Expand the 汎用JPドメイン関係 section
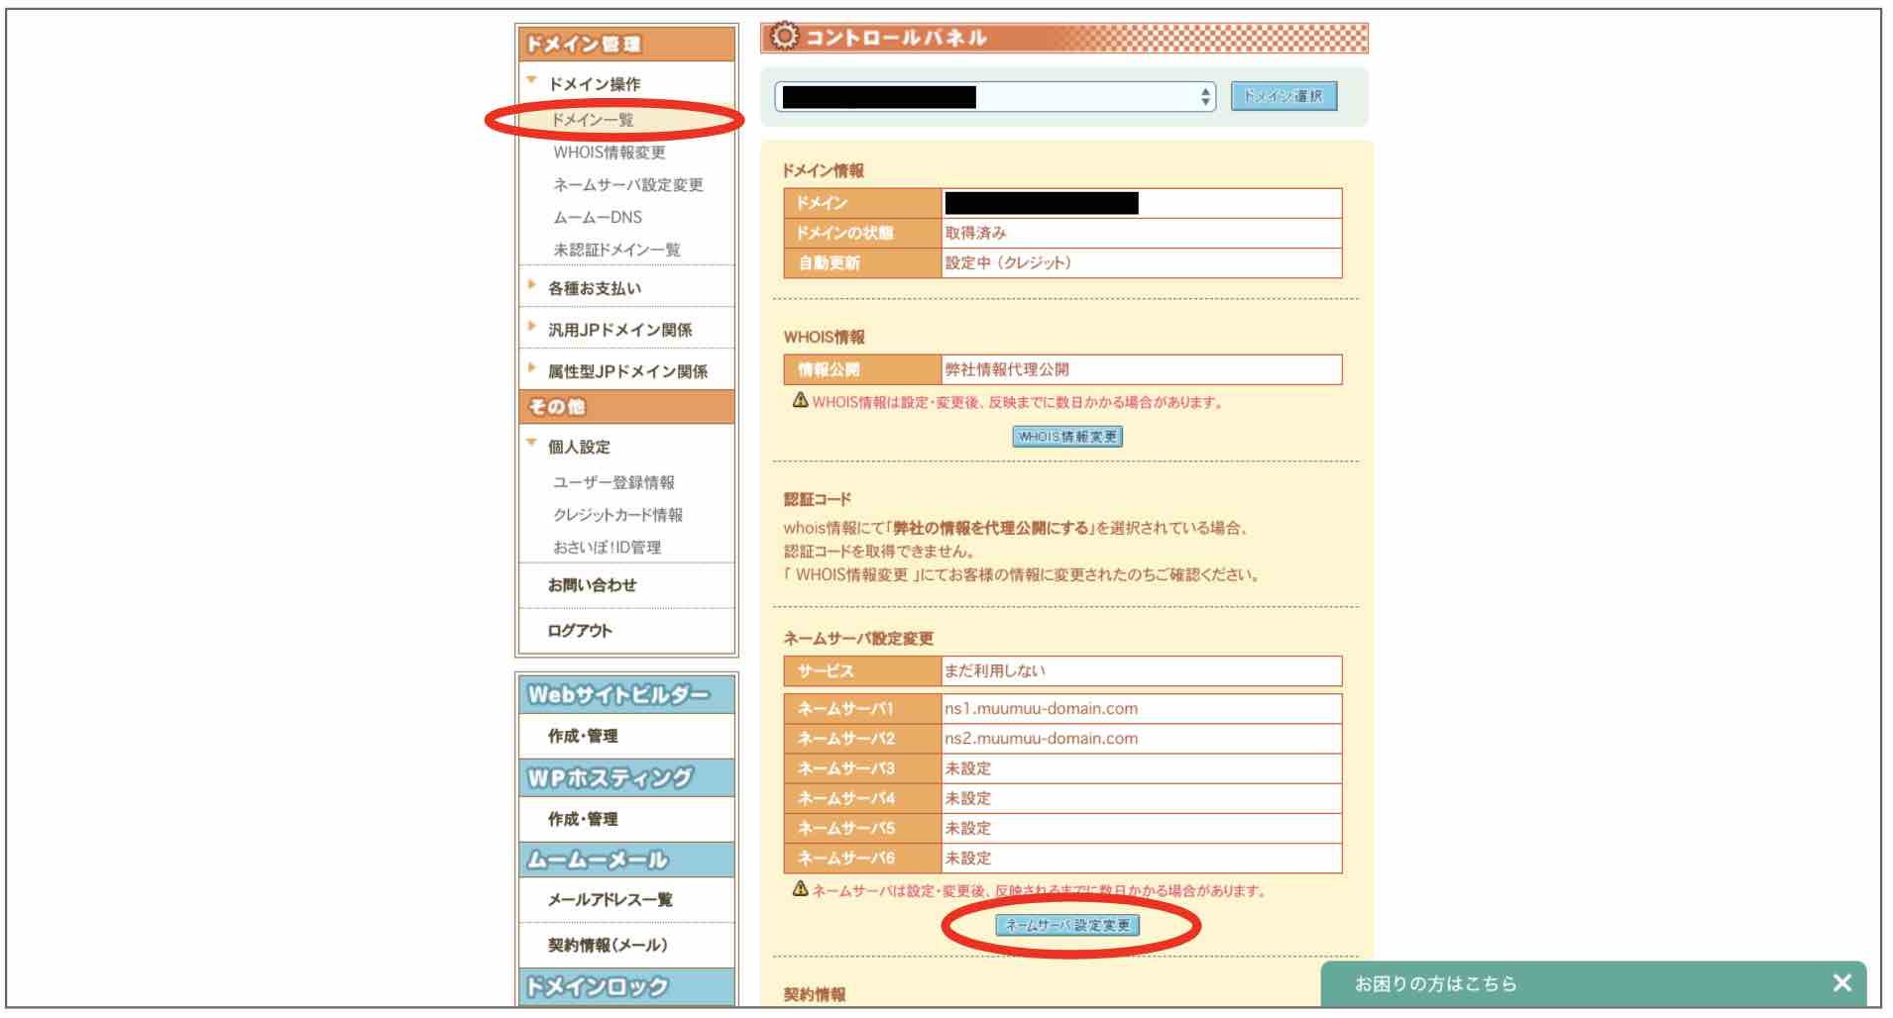Viewport: 1893px width, 1018px height. (619, 330)
